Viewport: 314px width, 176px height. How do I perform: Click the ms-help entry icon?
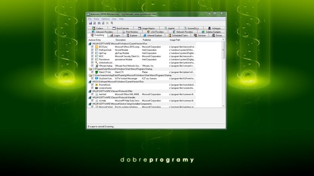(x=97, y=101)
